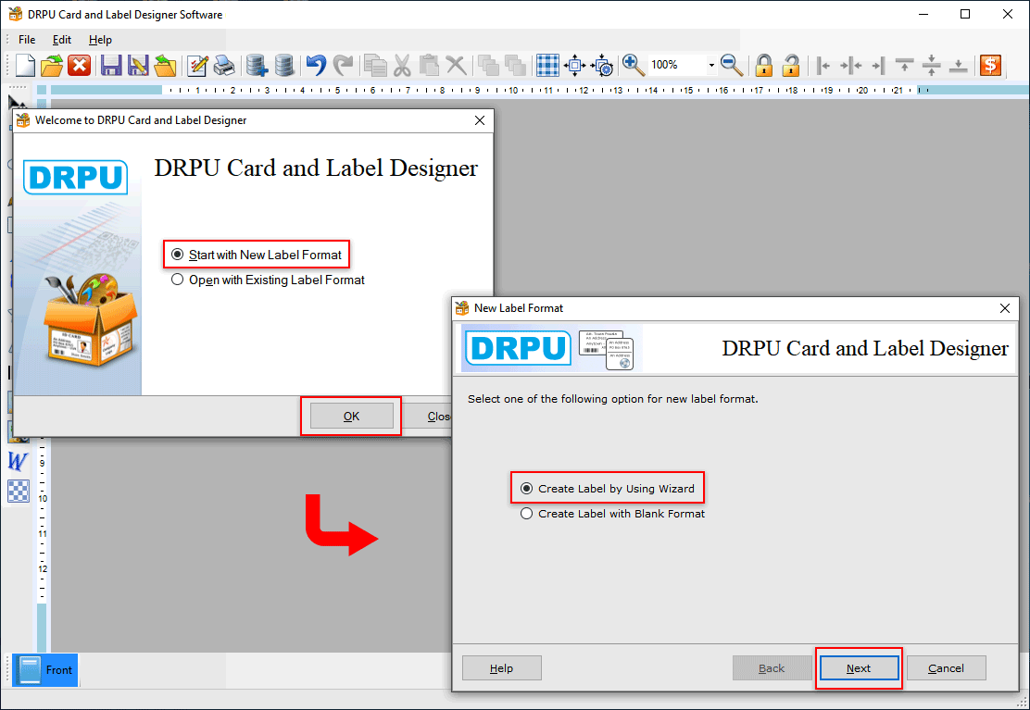1030x710 pixels.
Task: Click the align top edges icon
Action: click(x=905, y=65)
